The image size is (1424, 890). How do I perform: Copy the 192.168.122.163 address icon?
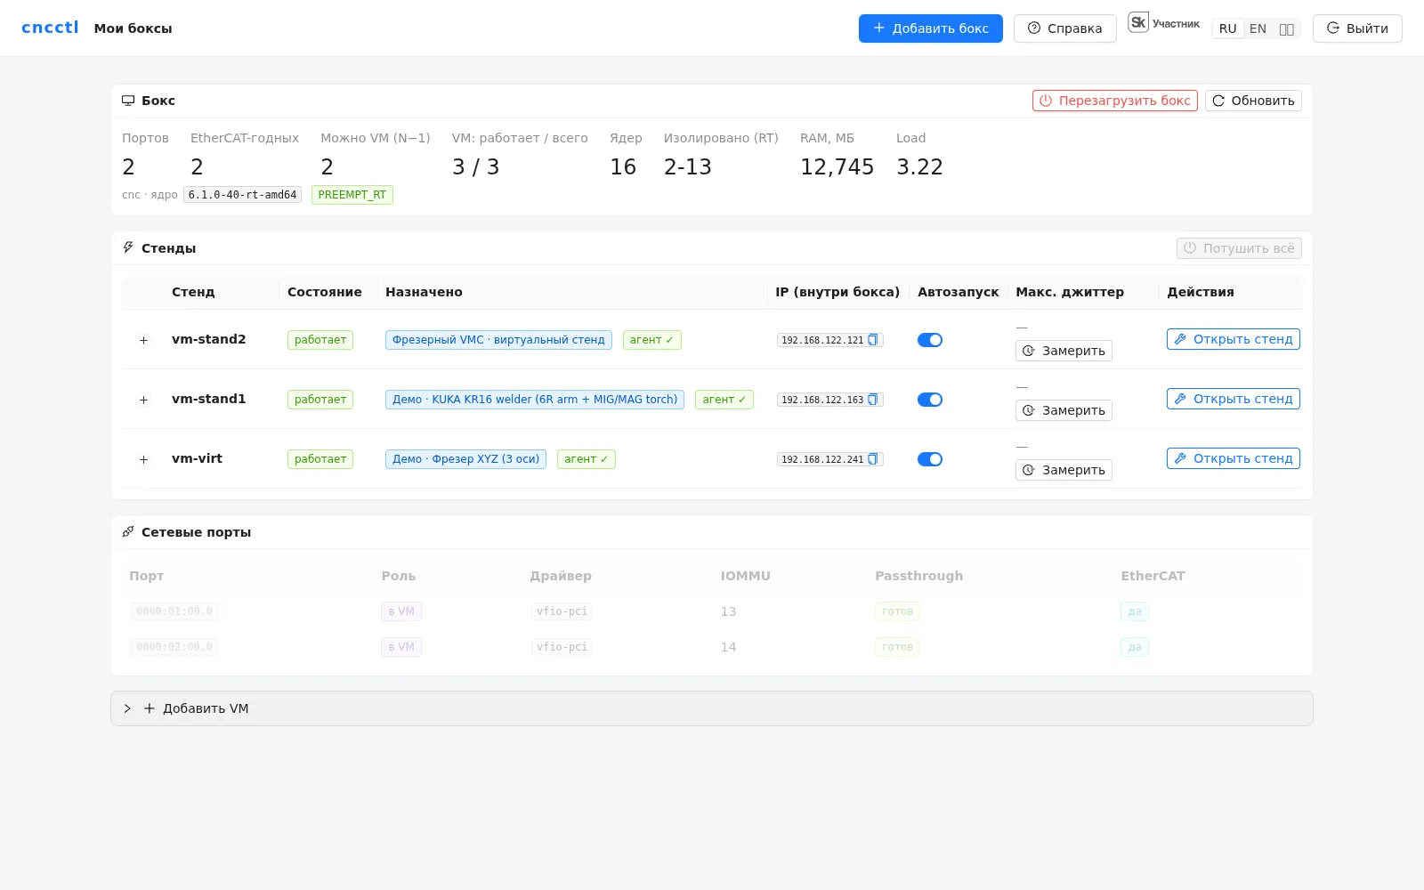(873, 400)
